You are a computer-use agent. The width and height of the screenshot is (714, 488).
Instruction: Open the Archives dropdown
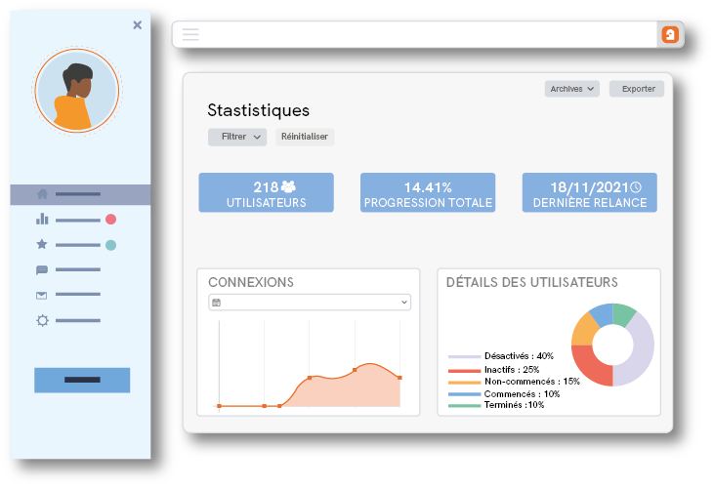[572, 89]
